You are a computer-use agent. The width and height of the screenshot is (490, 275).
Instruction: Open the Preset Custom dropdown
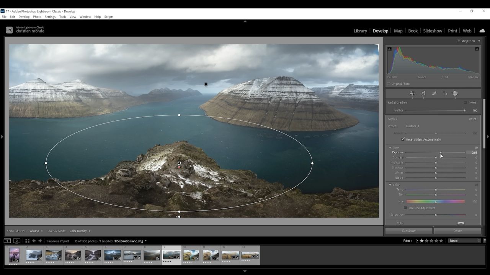pos(413,126)
